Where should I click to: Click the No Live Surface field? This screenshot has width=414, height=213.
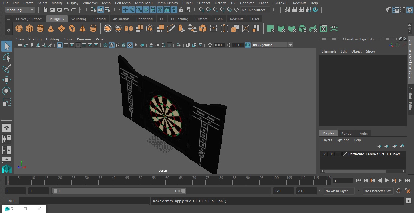[255, 10]
